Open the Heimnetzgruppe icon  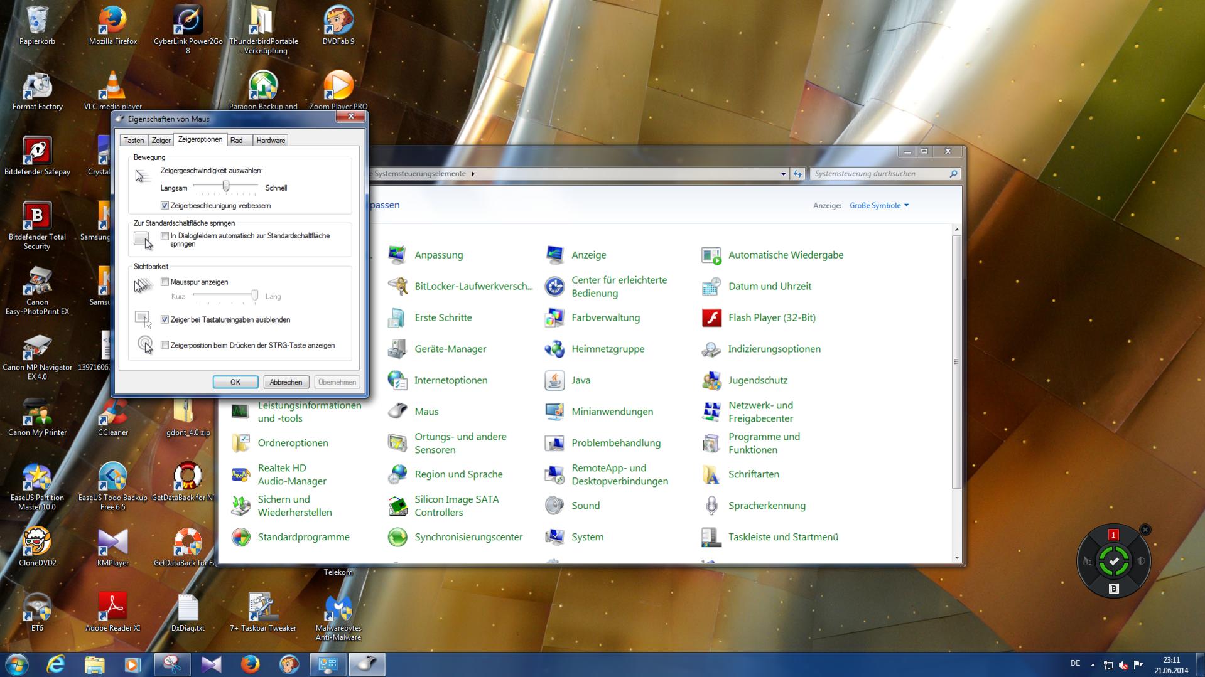pos(594,349)
